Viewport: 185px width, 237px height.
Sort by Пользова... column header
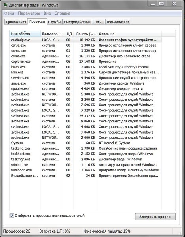[51, 34]
